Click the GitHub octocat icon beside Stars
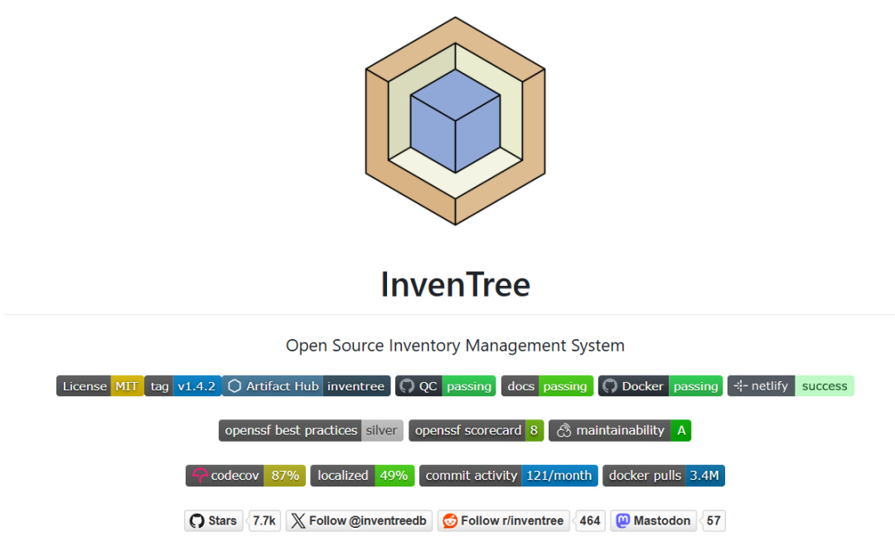Screen dimensions: 895x552 click(197, 521)
